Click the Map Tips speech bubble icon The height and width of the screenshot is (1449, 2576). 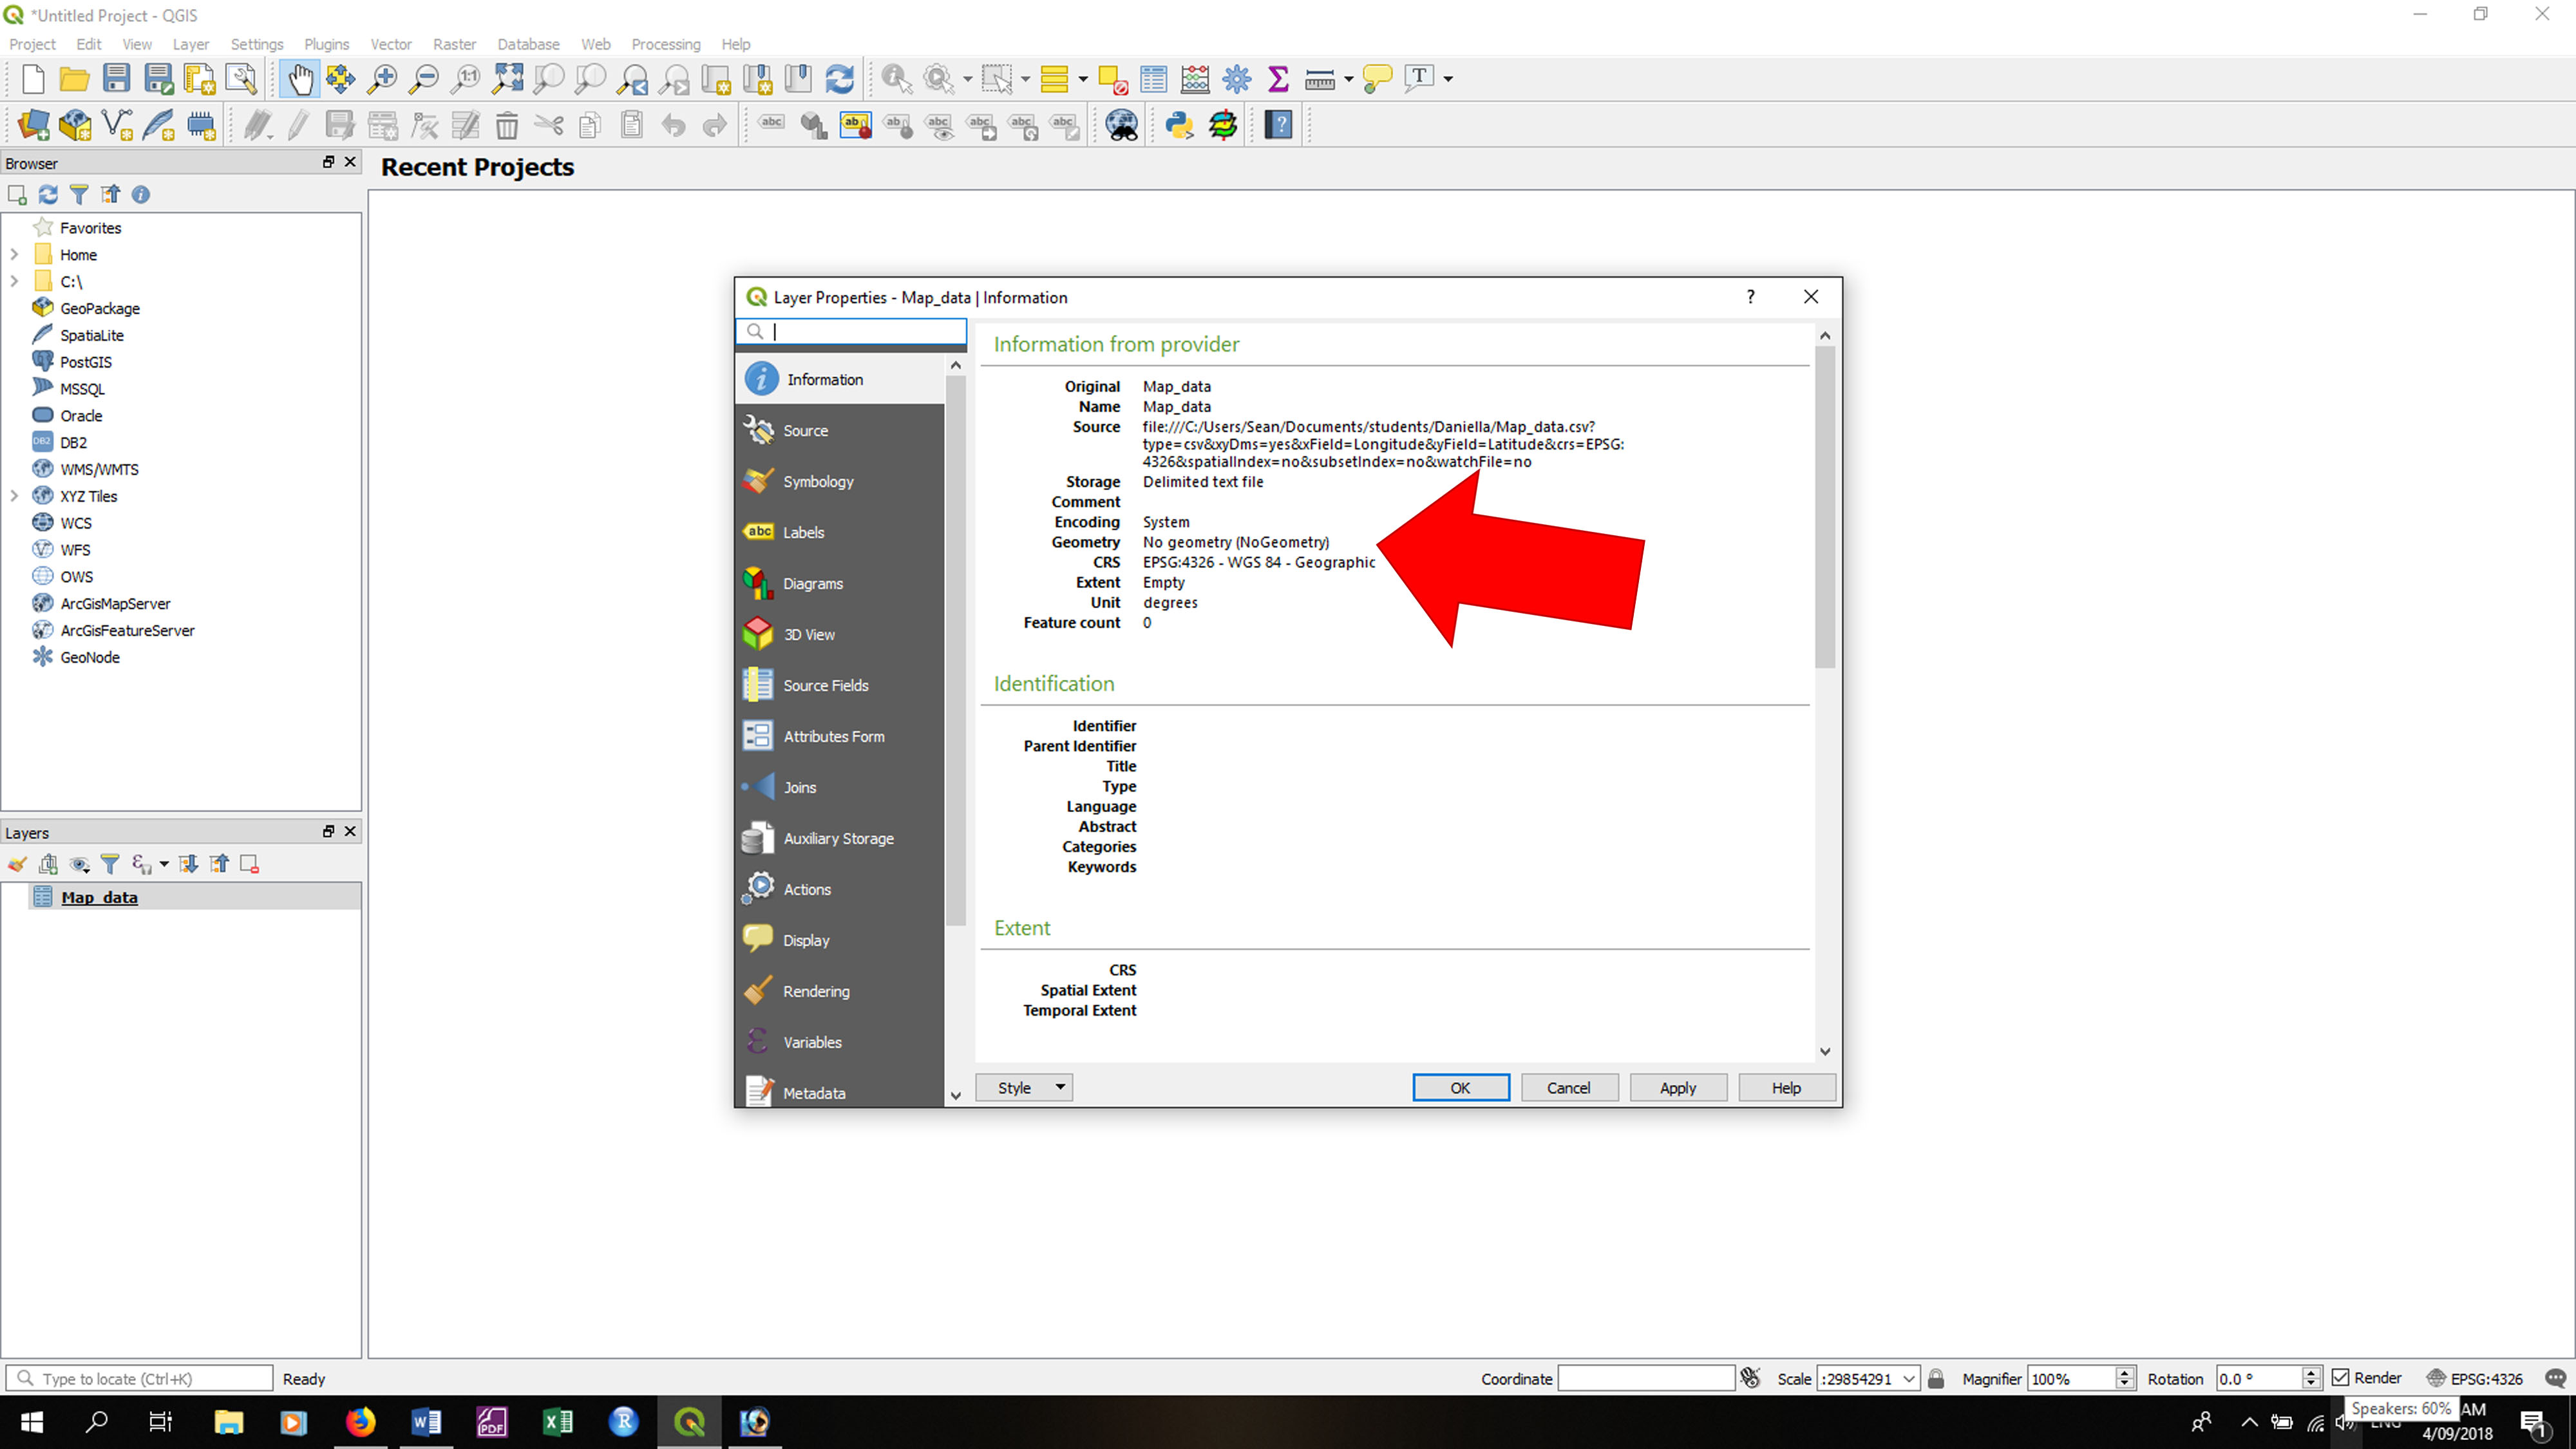(1378, 79)
